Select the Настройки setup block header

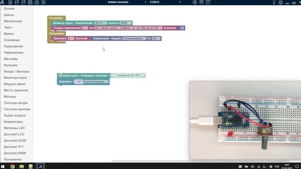point(56,18)
